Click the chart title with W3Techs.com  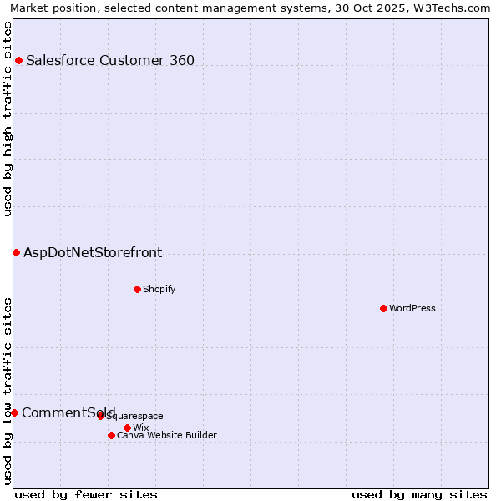(x=250, y=8)
